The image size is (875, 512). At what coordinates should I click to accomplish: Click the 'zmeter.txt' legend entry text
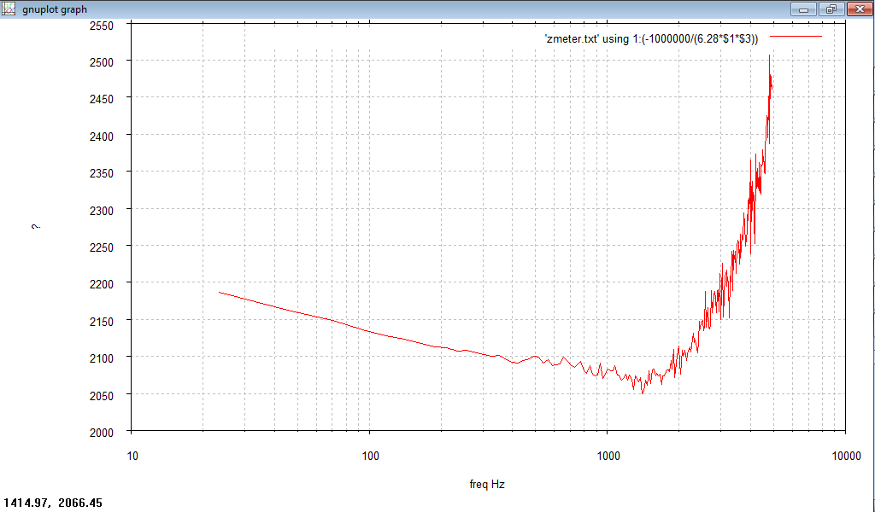(x=651, y=39)
